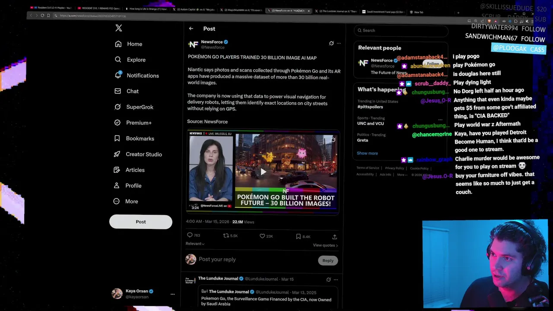Switch to How long is Life is Strange tab
This screenshot has width=553, height=311.
(146, 9)
